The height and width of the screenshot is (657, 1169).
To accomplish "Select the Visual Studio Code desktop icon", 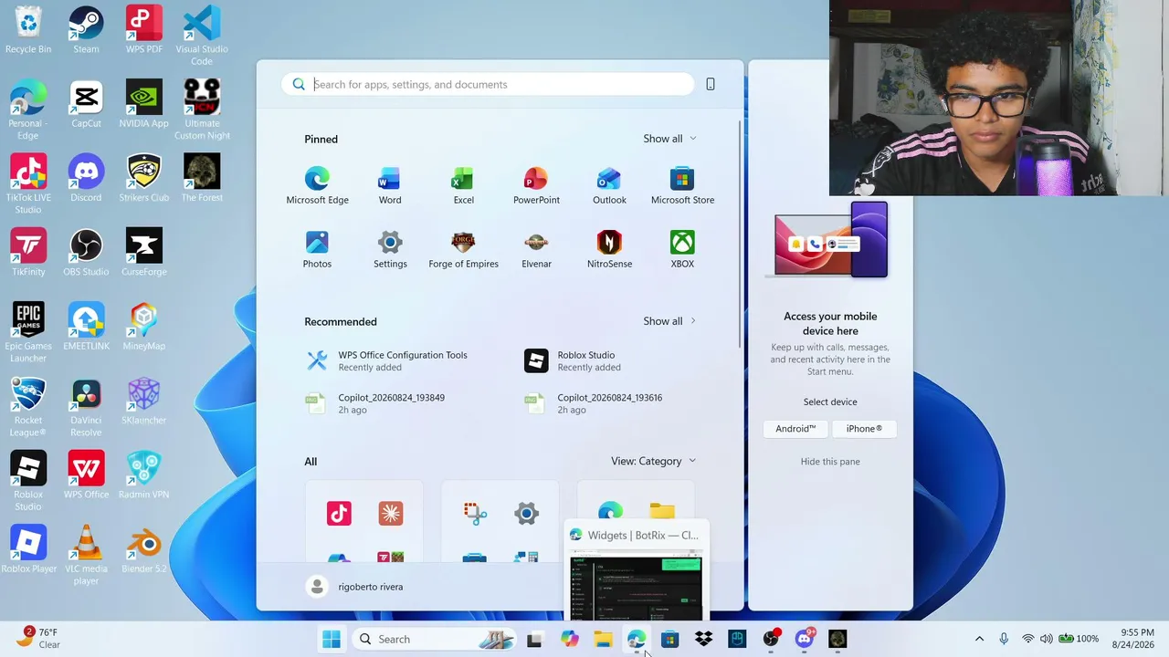I will pos(202,36).
